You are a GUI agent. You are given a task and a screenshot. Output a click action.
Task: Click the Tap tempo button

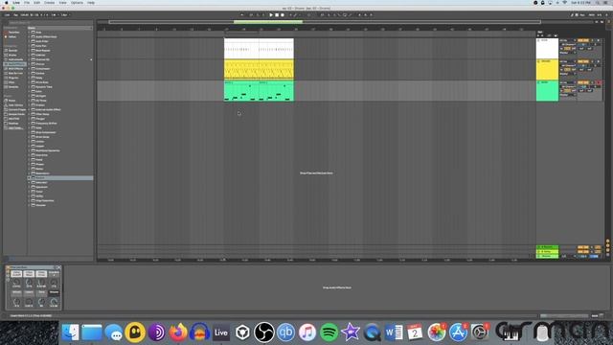pos(16,15)
